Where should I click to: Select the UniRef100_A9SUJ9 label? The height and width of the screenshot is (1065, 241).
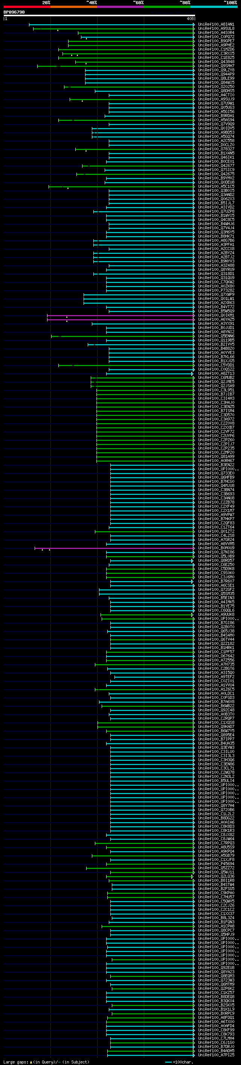point(216,99)
